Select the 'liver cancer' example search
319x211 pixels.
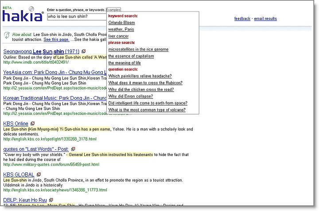tap(118, 36)
